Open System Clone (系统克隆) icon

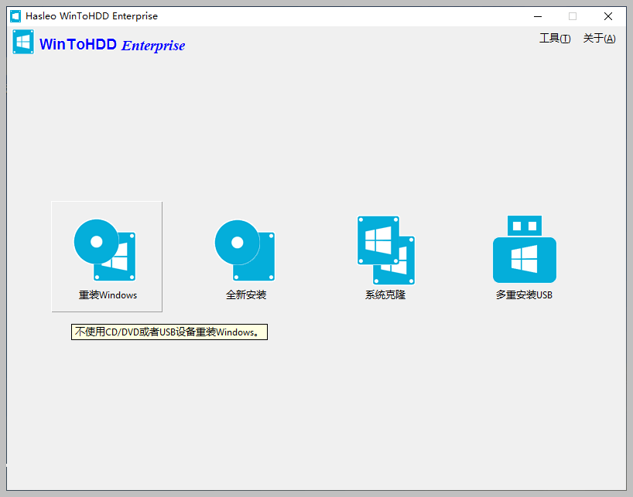click(x=386, y=250)
